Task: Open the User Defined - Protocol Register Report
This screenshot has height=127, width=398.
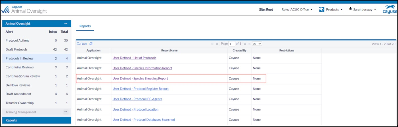Action: (141, 89)
